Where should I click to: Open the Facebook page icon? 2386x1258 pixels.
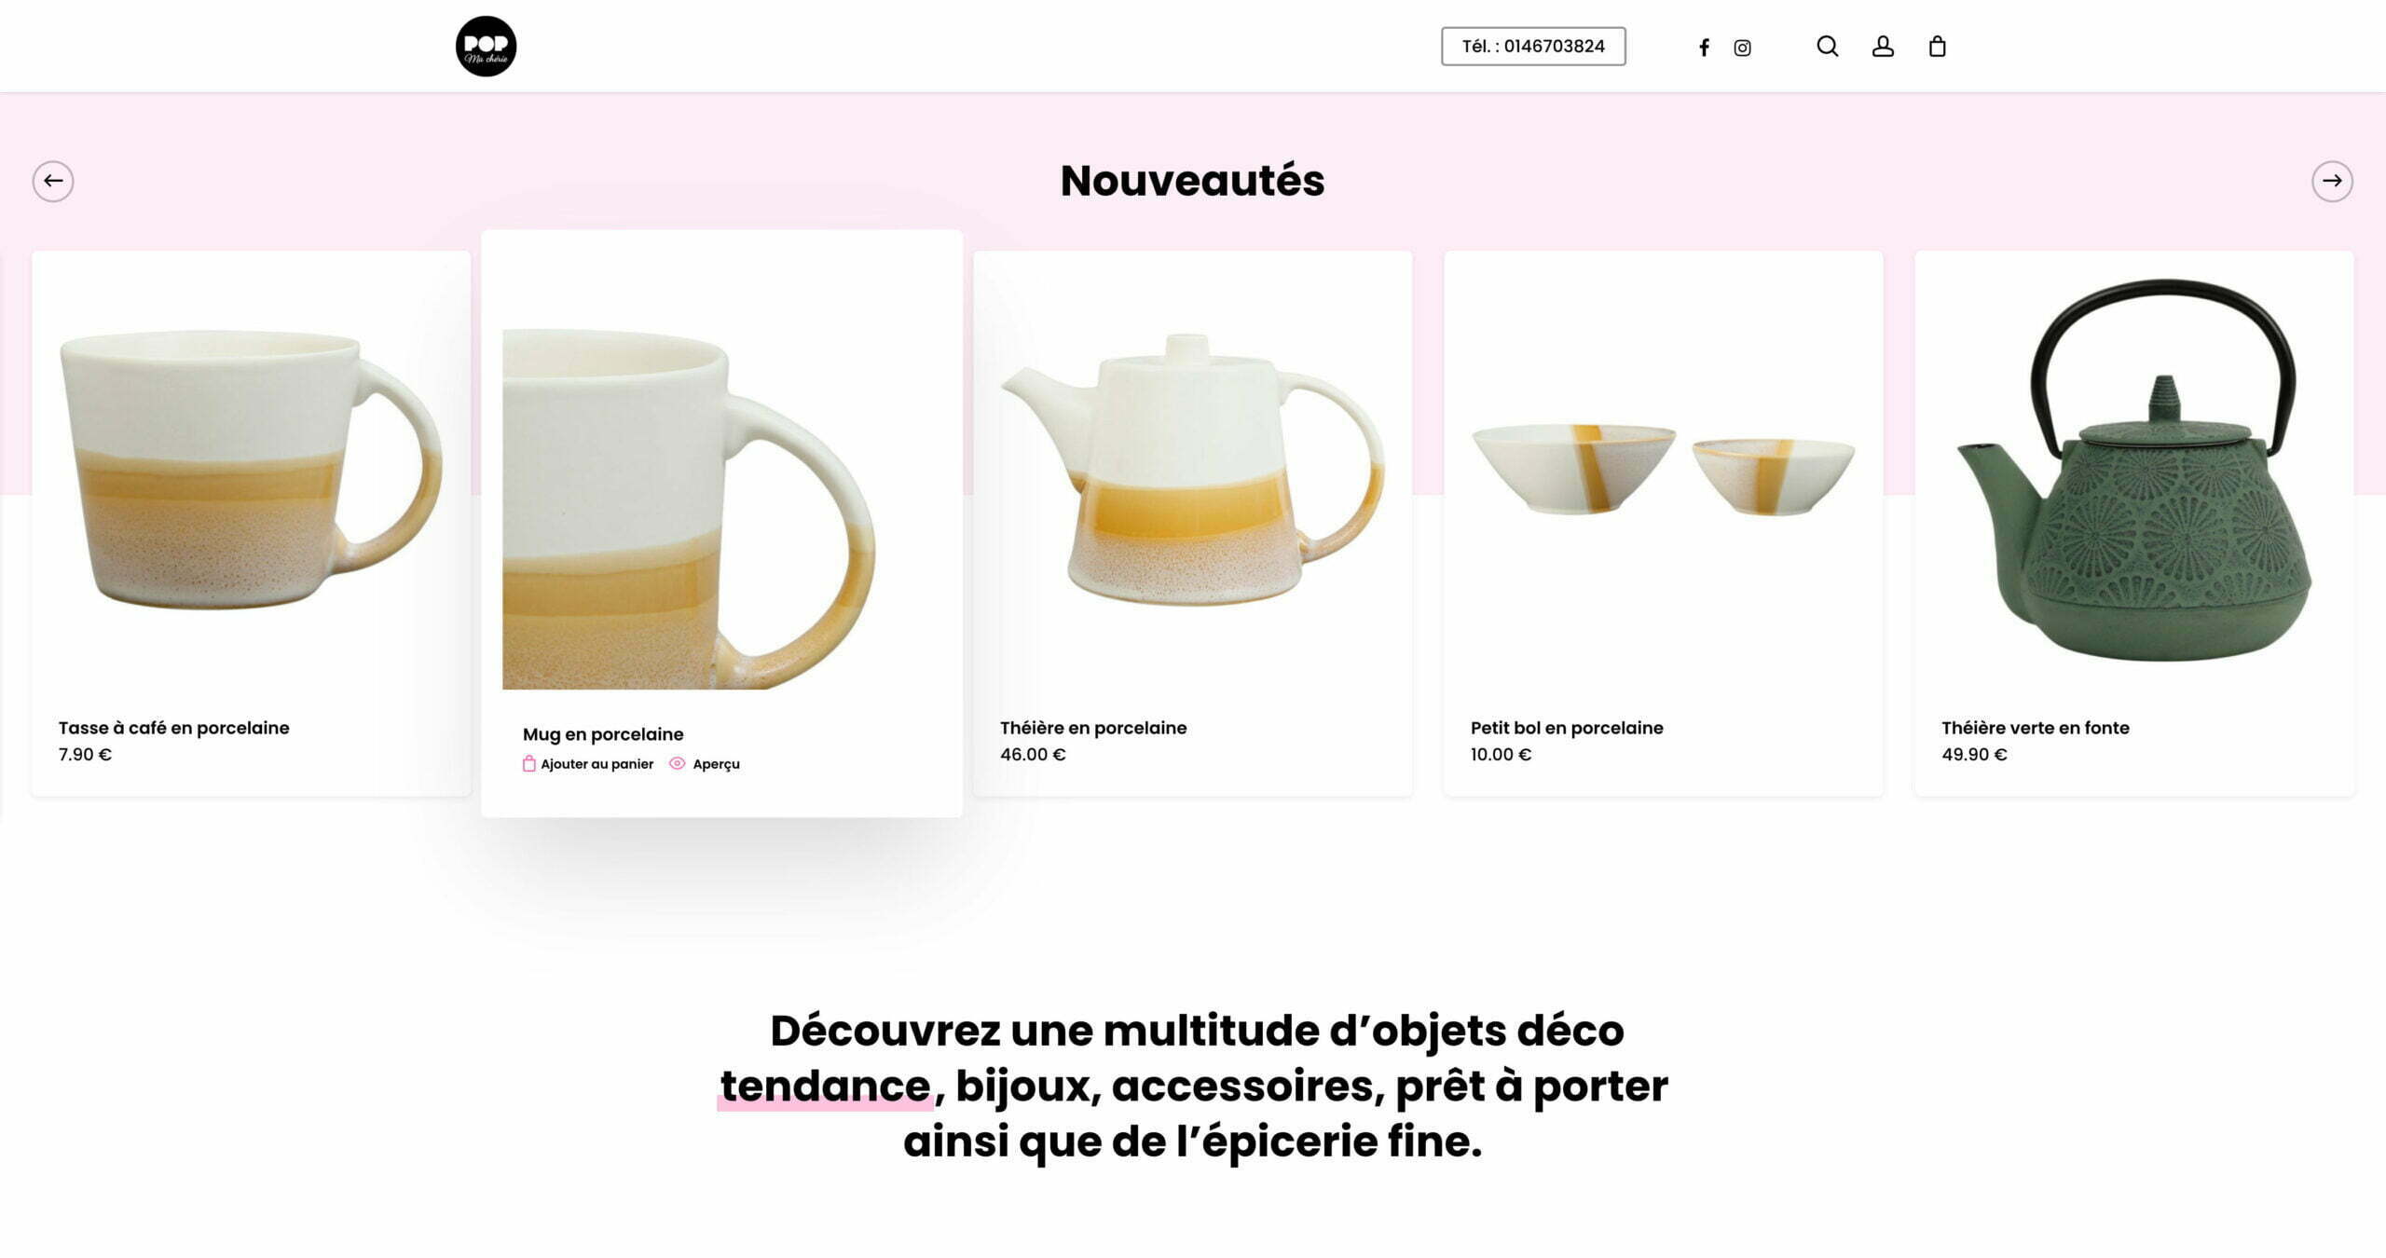1704,48
